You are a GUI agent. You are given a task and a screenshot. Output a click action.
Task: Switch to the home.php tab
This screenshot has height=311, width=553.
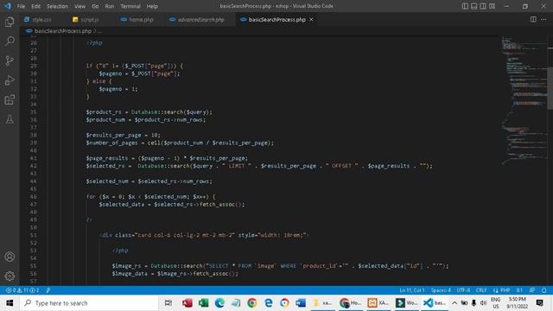tap(137, 20)
